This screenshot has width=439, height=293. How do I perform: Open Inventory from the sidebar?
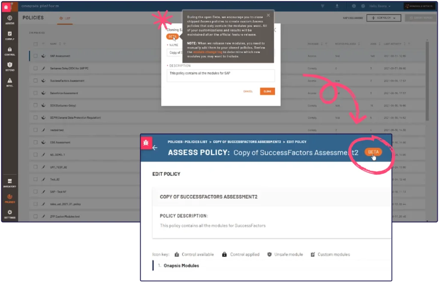coord(9,183)
